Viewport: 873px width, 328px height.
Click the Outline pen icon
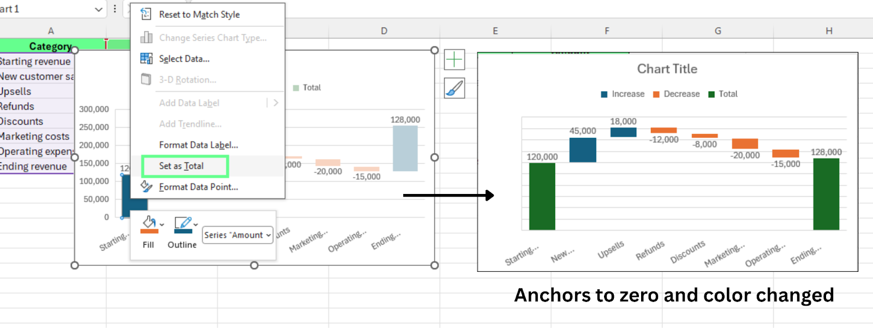[183, 222]
